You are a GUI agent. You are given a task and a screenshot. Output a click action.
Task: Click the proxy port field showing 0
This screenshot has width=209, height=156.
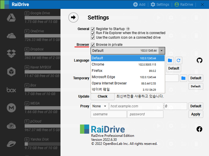[x=176, y=106]
